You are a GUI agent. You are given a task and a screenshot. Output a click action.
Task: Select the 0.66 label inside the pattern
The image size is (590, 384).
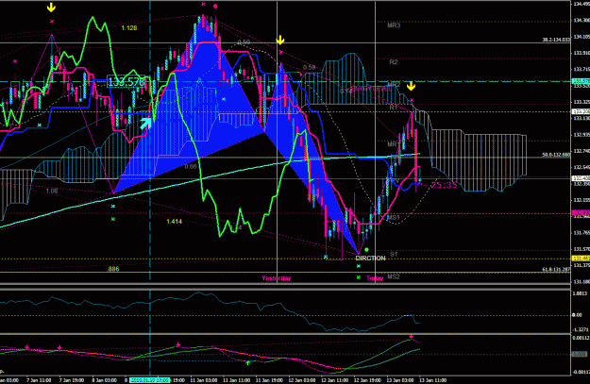point(191,166)
